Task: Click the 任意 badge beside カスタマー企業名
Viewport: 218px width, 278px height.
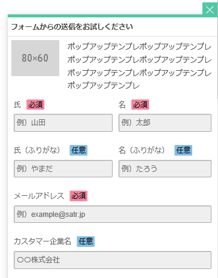Action: pos(86,241)
